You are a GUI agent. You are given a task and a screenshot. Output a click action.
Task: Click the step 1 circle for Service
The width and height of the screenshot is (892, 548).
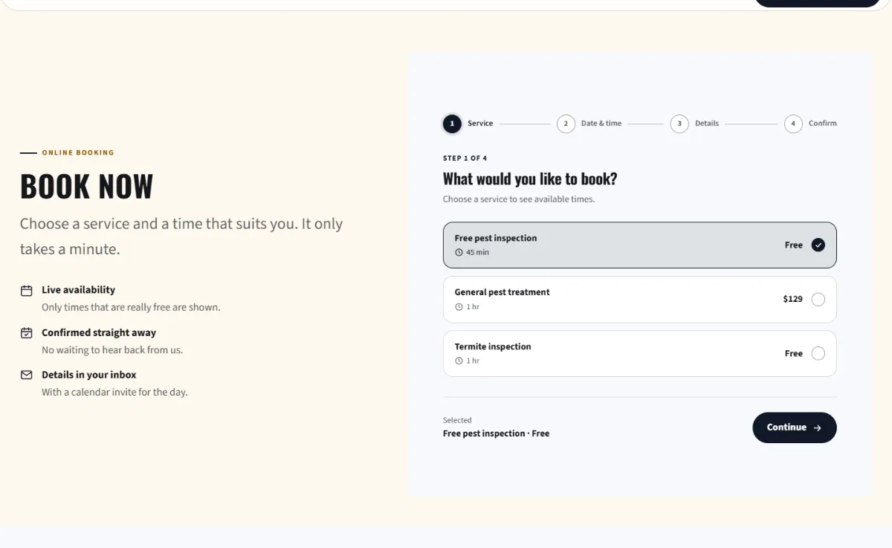452,123
